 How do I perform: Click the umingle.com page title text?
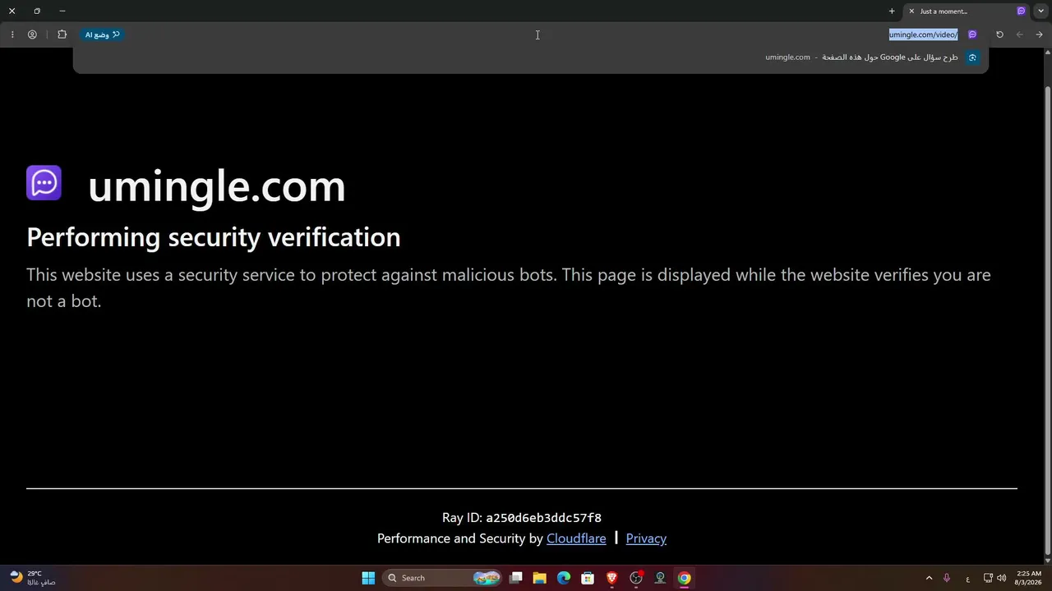(217, 186)
